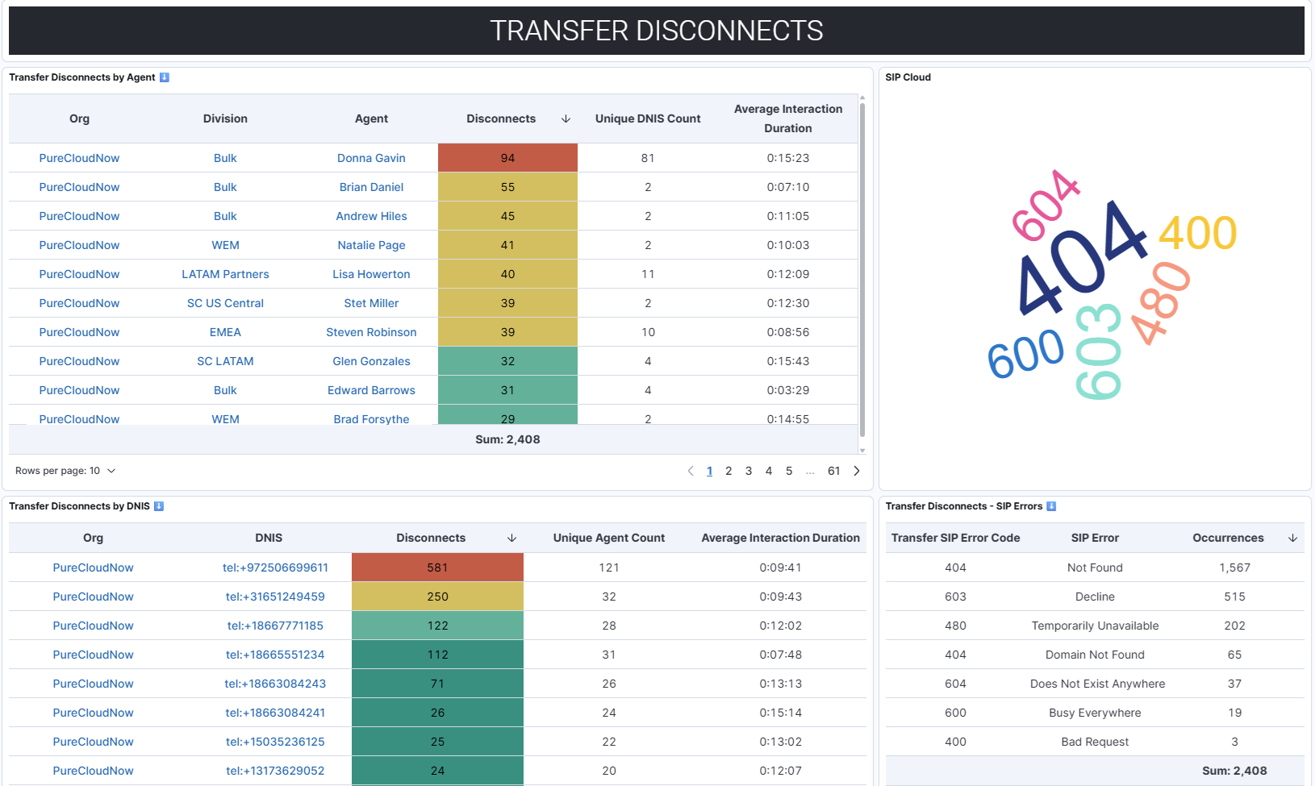Click the red 94 disconnects heatmap cell
Image resolution: width=1315 pixels, height=786 pixels.
(507, 157)
